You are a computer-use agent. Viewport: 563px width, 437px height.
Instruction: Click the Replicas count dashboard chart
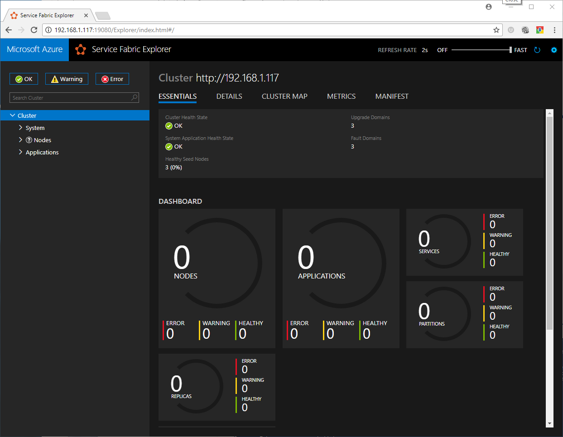tap(197, 386)
